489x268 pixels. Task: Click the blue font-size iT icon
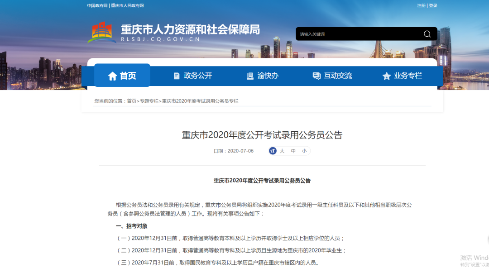(273, 151)
